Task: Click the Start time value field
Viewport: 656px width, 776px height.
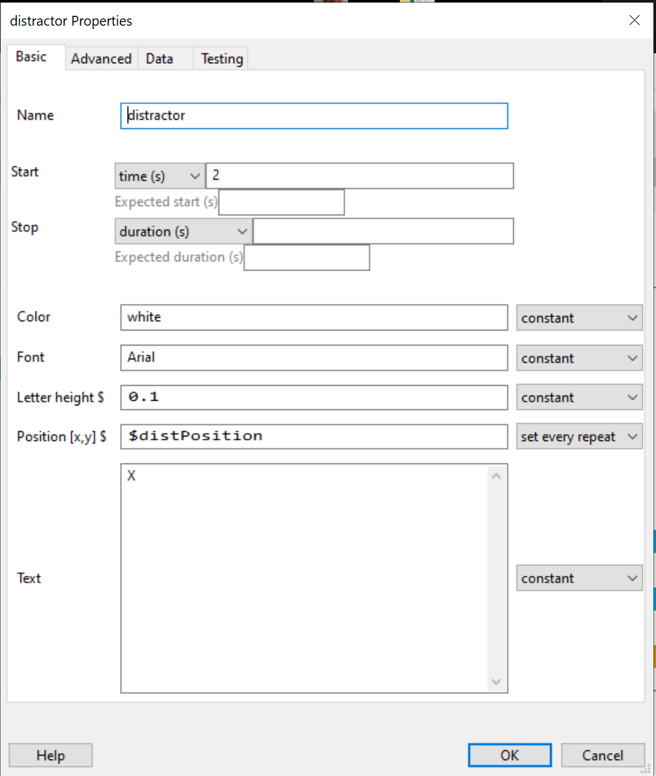Action: click(359, 176)
